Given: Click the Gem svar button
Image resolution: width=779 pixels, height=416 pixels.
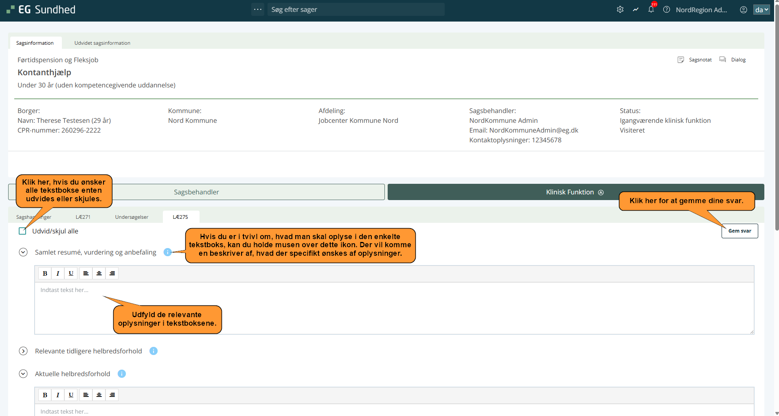Looking at the screenshot, I should pyautogui.click(x=740, y=231).
